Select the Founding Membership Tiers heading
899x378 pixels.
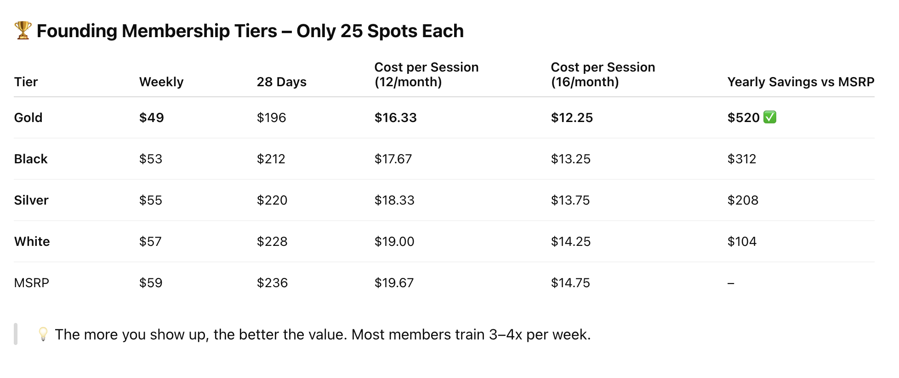(x=250, y=31)
